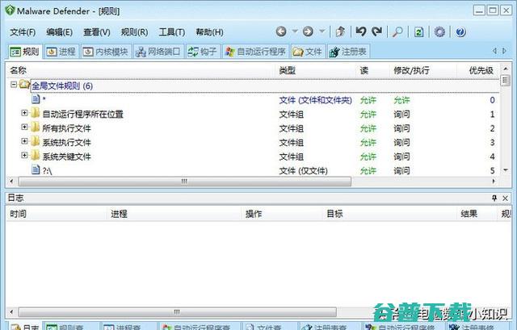Switch to the 注册表 tab

coord(348,52)
